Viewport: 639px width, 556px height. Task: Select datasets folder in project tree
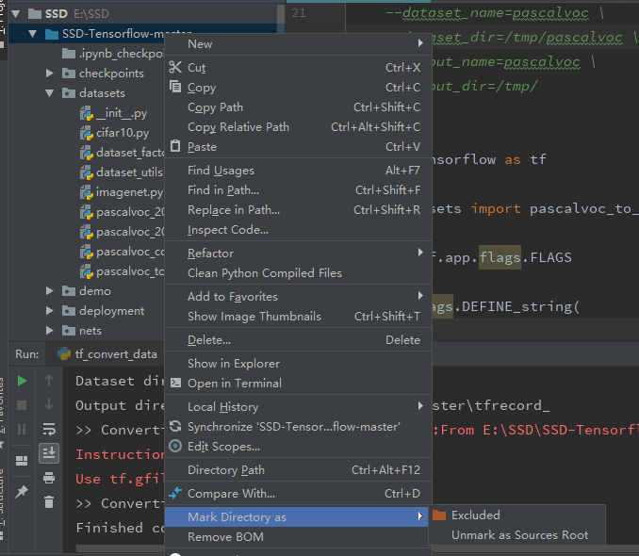[103, 93]
